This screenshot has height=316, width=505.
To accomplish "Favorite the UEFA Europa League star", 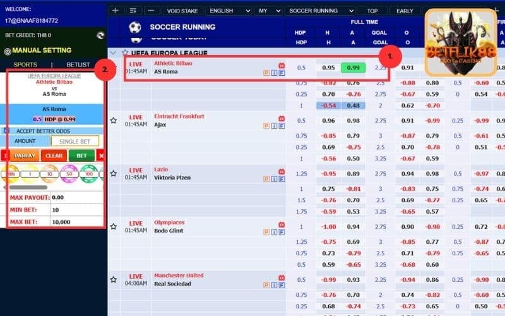I will (x=125, y=52).
